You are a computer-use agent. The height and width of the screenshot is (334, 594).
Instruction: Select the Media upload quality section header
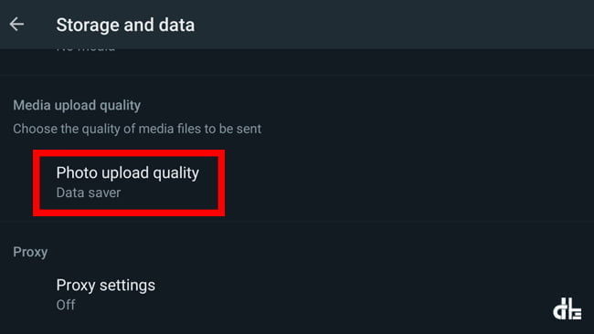tap(77, 105)
